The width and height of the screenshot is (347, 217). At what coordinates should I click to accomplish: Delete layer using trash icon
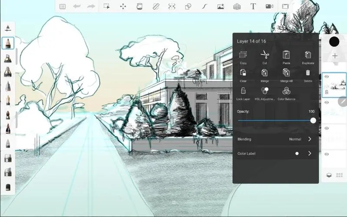[308, 73]
